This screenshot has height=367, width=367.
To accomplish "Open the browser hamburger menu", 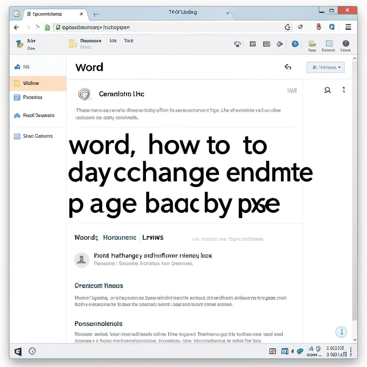I will [x=348, y=27].
